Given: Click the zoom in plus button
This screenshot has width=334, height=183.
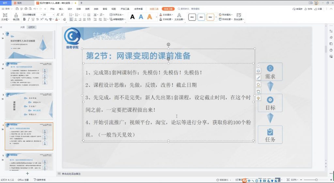Looking at the screenshot, I should pos(331,180).
